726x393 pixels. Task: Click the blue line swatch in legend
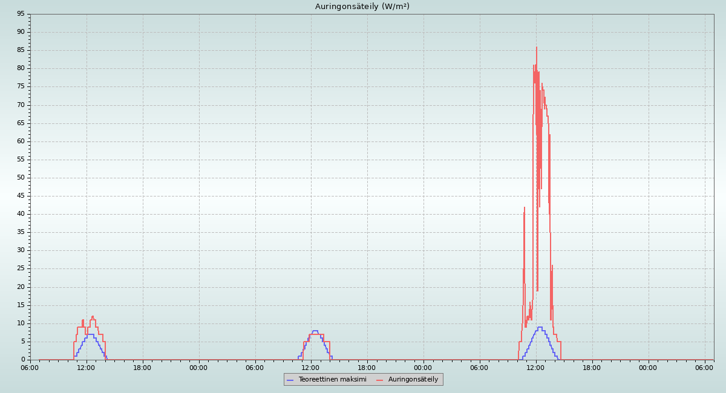pyautogui.click(x=290, y=380)
